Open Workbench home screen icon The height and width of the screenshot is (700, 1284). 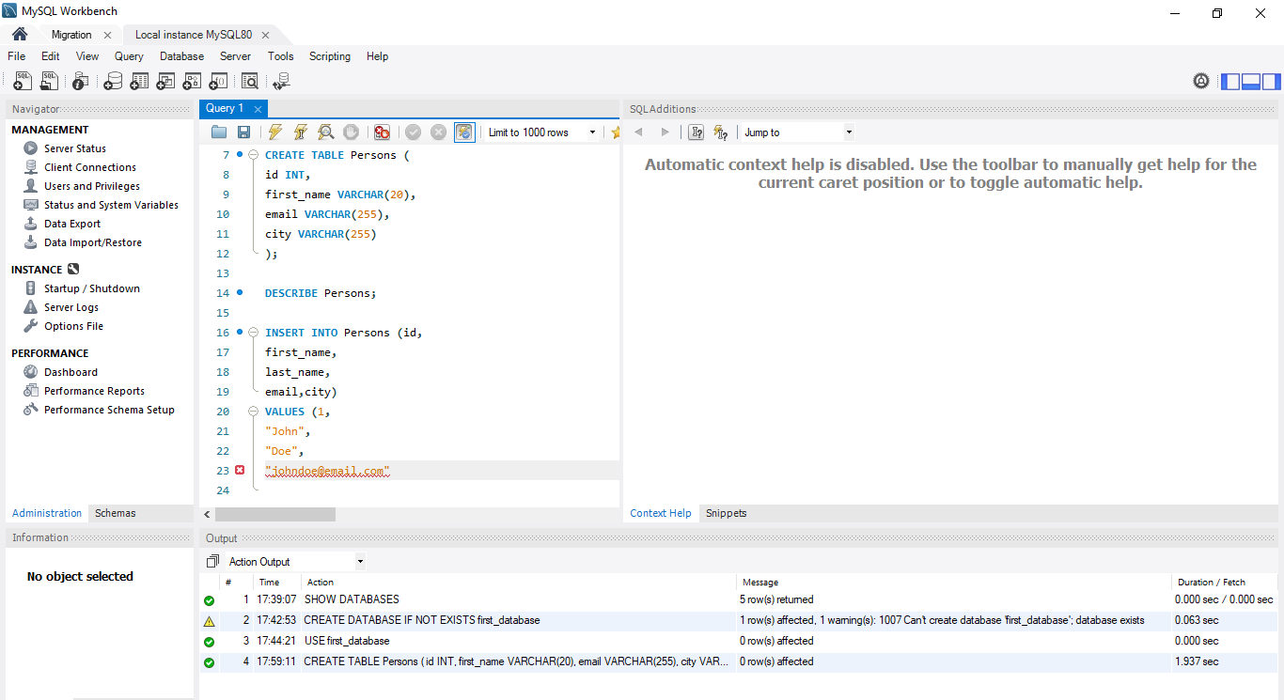coord(20,35)
